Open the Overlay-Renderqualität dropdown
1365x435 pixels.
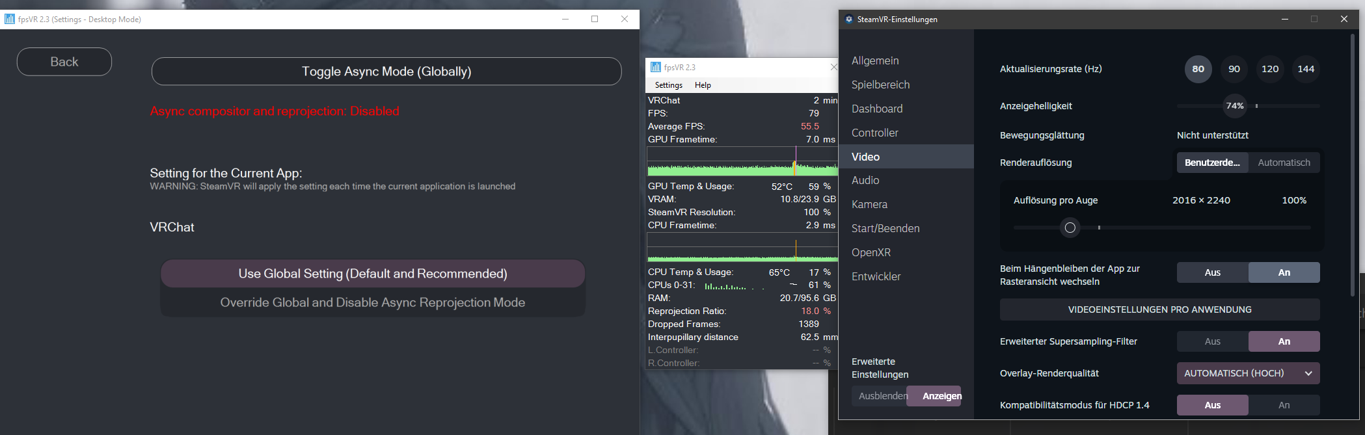[x=1249, y=373]
